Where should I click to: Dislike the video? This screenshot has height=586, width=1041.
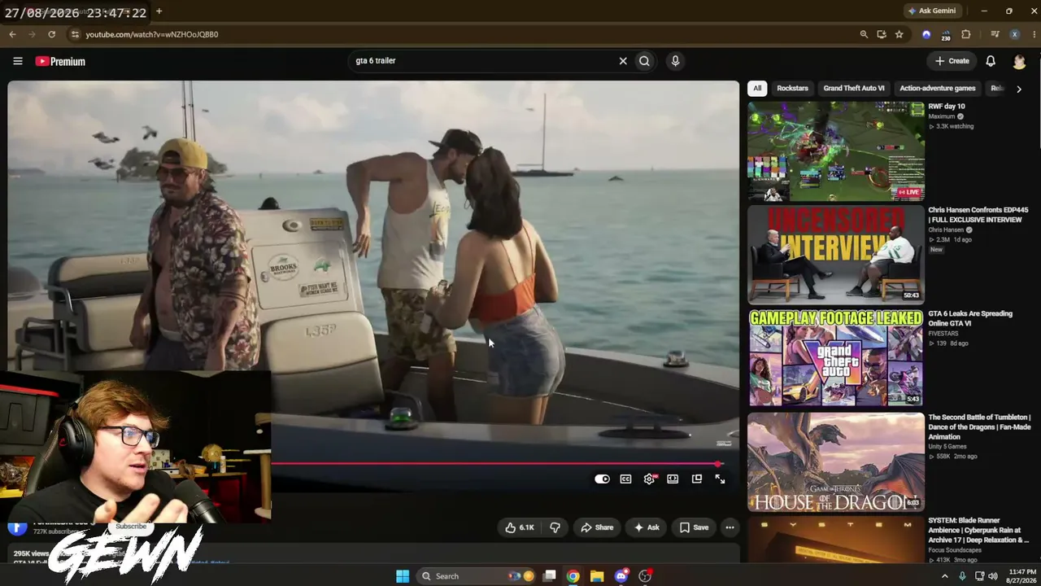(x=555, y=527)
